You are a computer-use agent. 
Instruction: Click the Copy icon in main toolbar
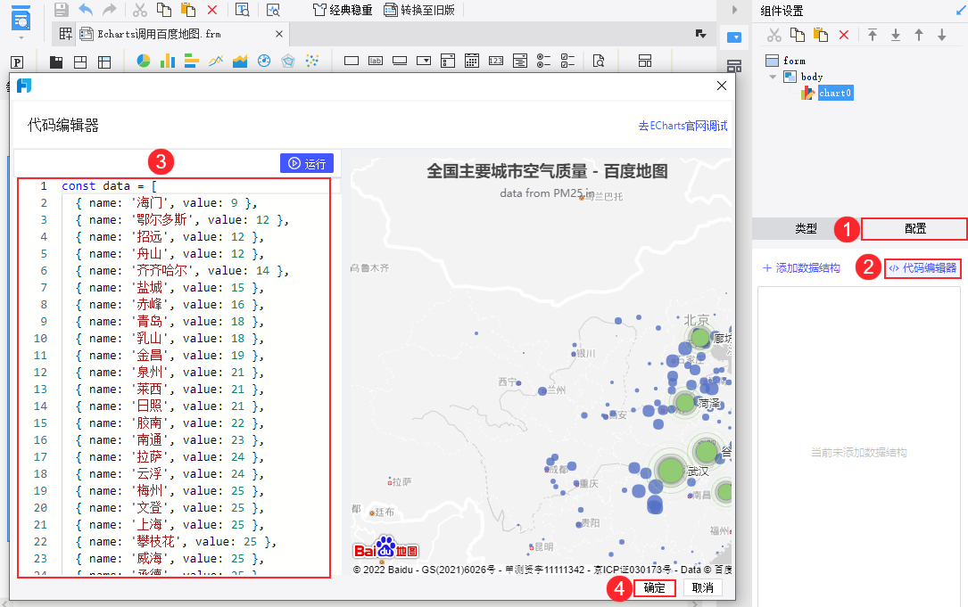click(x=163, y=9)
